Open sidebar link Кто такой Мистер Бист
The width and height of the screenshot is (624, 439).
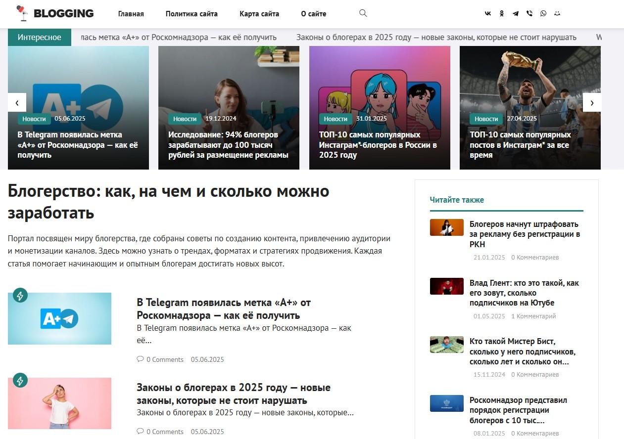pyautogui.click(x=523, y=351)
